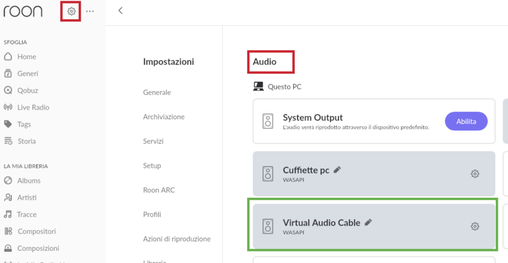Enable the System Output device

(466, 121)
